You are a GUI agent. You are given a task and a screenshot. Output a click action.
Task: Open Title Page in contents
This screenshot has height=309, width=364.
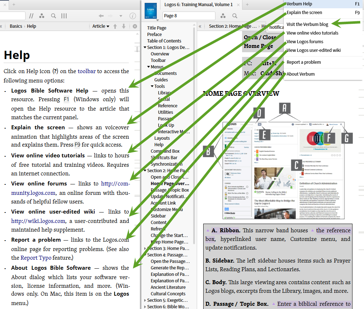(x=157, y=28)
